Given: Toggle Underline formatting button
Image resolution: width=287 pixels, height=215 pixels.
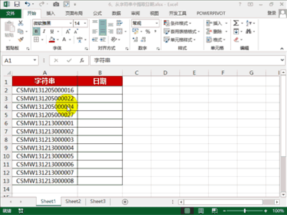Looking at the screenshot, I should click(x=52, y=31).
